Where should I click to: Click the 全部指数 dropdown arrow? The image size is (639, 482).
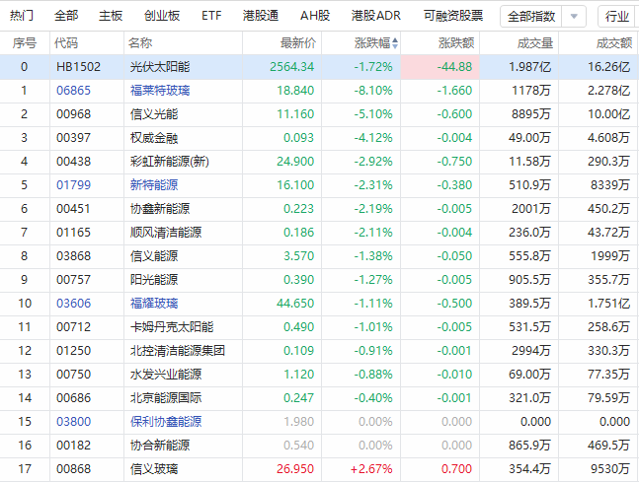574,17
